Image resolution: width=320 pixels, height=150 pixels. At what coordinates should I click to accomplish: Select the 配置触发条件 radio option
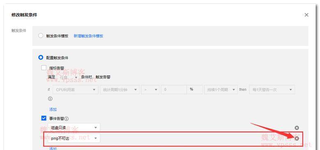[41, 57]
